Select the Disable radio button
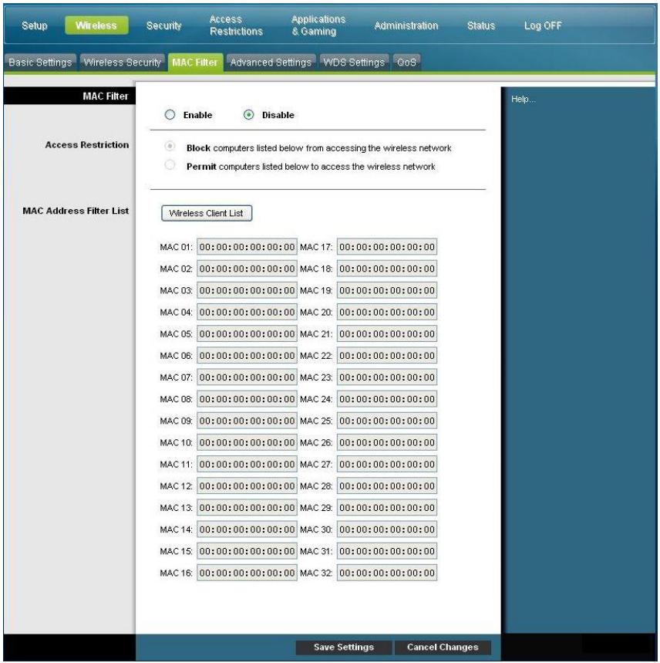Screen dimensions: 660x663 [249, 115]
